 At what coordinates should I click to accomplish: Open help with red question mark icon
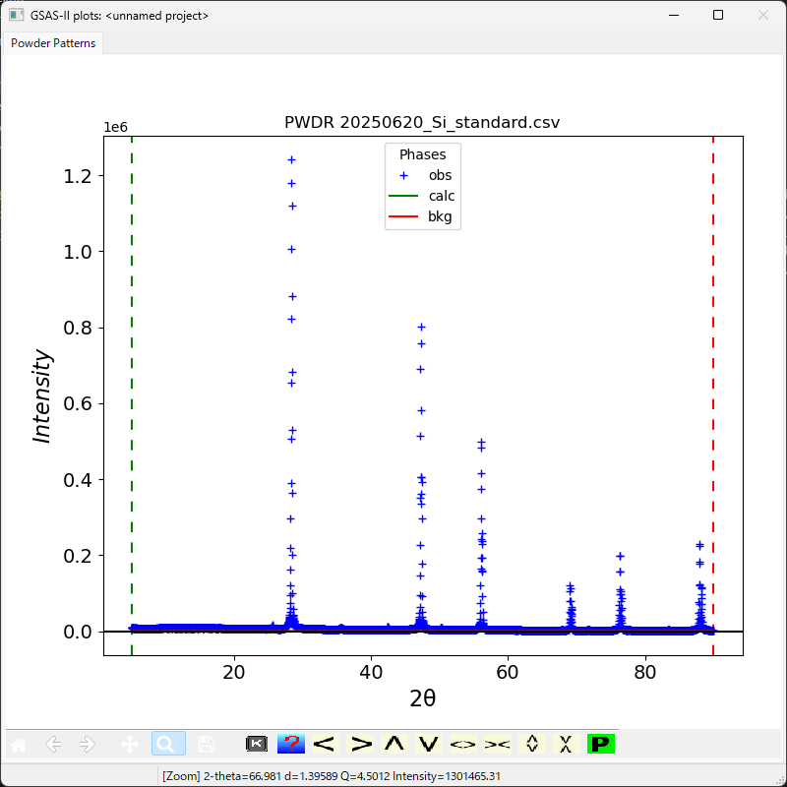point(290,744)
